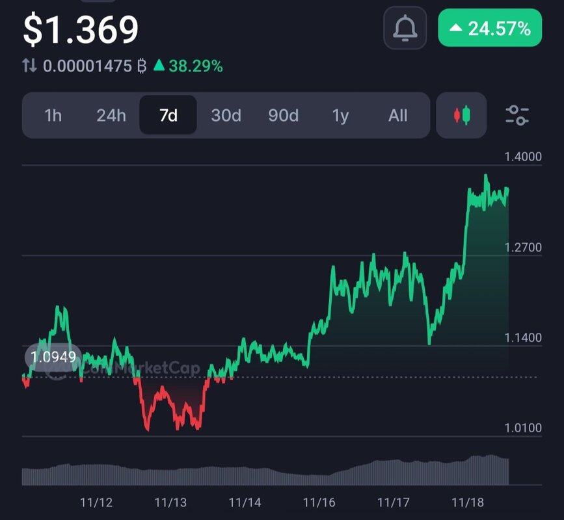Screen dimensions: 564x520
Task: Tap the 24.57% change badge
Action: pyautogui.click(x=490, y=28)
